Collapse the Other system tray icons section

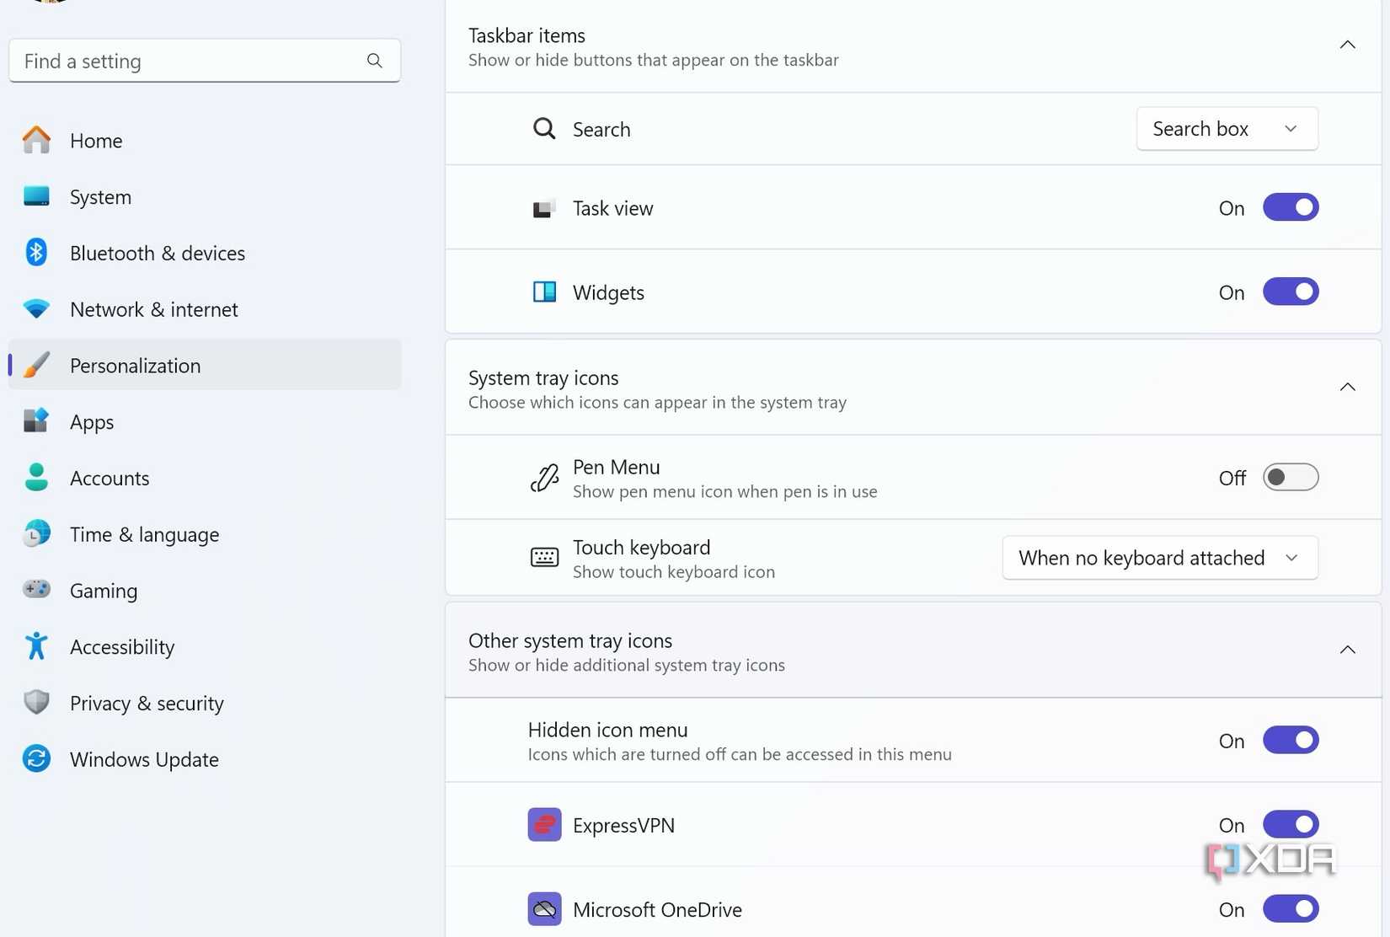(x=1347, y=650)
